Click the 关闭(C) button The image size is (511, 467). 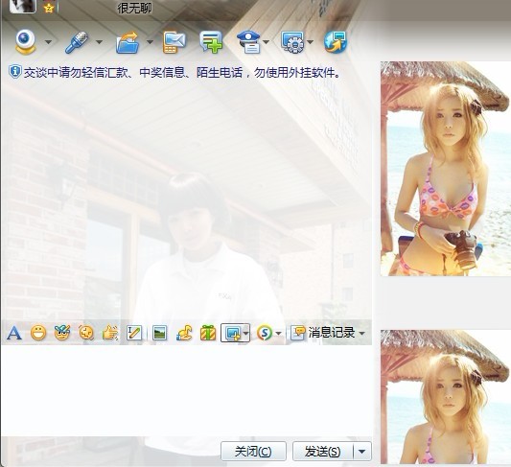[253, 452]
